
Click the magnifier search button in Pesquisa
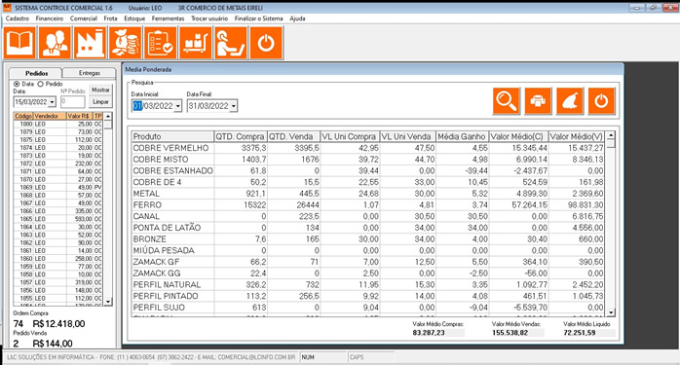click(506, 101)
